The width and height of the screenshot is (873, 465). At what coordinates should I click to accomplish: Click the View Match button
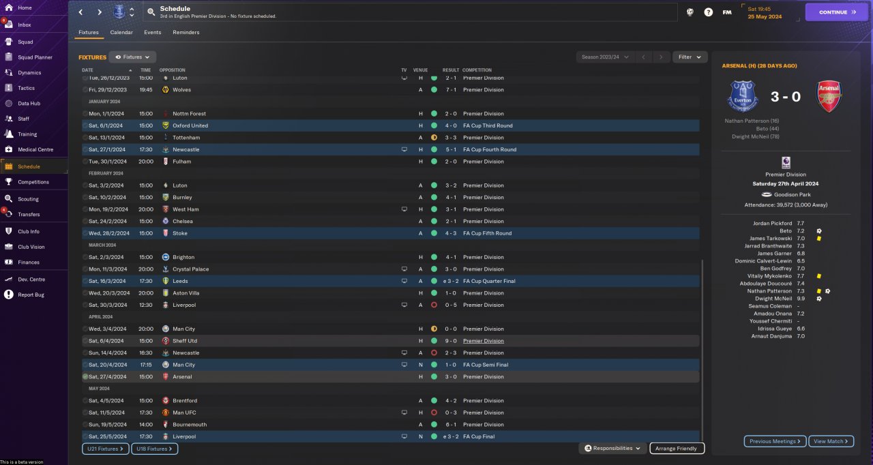(x=831, y=441)
